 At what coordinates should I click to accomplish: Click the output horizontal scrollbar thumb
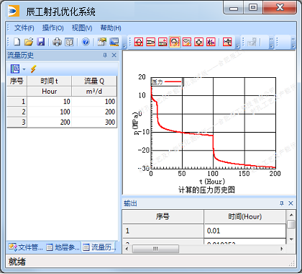155,249
